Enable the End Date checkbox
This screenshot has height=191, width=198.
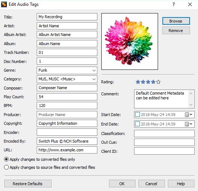137,124
